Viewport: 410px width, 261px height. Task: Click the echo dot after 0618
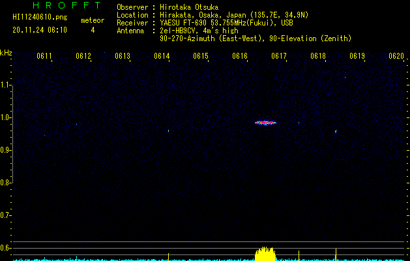coord(336,131)
